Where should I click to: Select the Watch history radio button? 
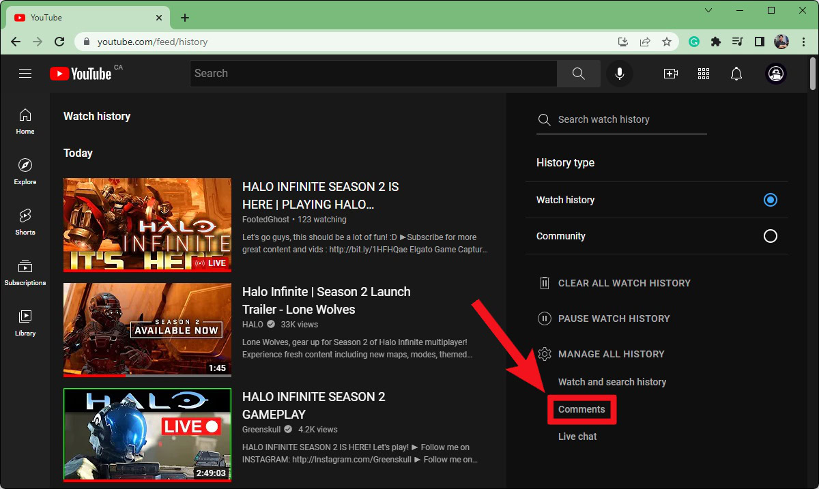point(770,200)
